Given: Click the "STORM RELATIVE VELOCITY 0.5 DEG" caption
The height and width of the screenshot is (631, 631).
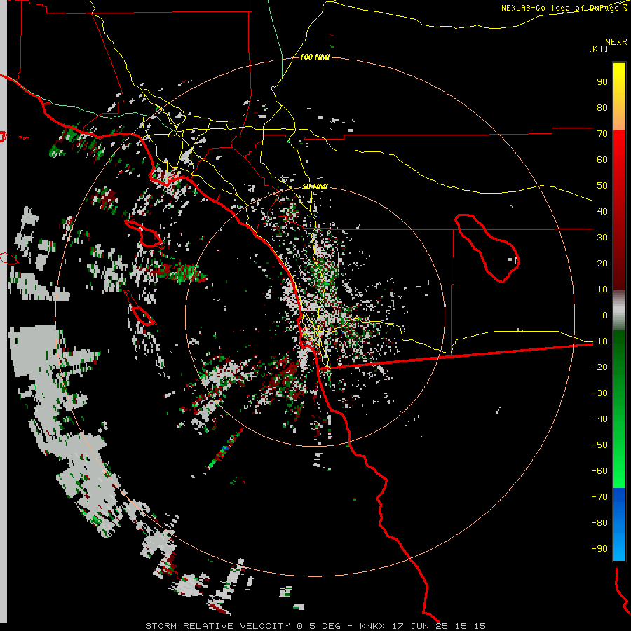Looking at the screenshot, I should click(x=243, y=626).
